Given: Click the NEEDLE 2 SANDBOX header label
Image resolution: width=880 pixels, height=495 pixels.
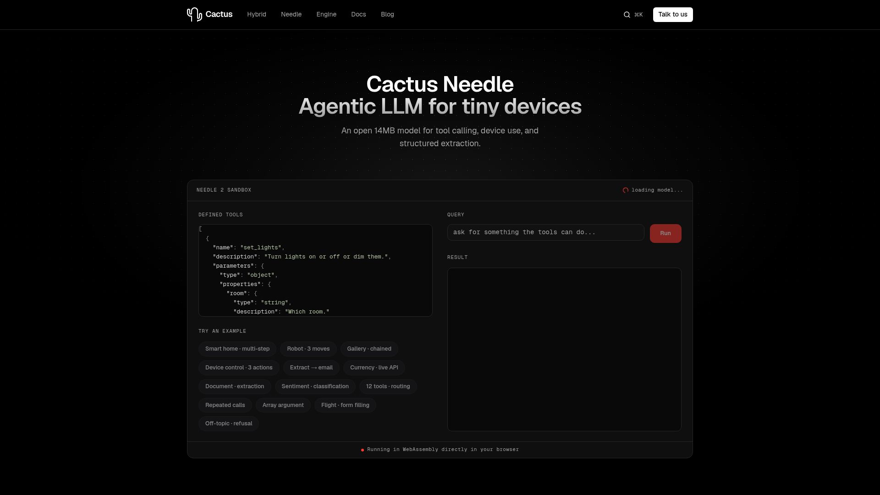Looking at the screenshot, I should point(224,190).
